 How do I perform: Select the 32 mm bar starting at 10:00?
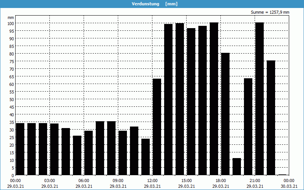pos(134,151)
